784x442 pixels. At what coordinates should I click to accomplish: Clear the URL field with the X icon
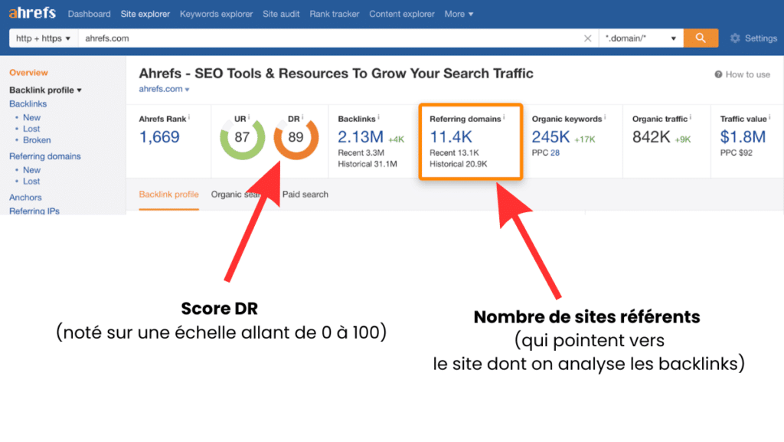click(x=587, y=38)
